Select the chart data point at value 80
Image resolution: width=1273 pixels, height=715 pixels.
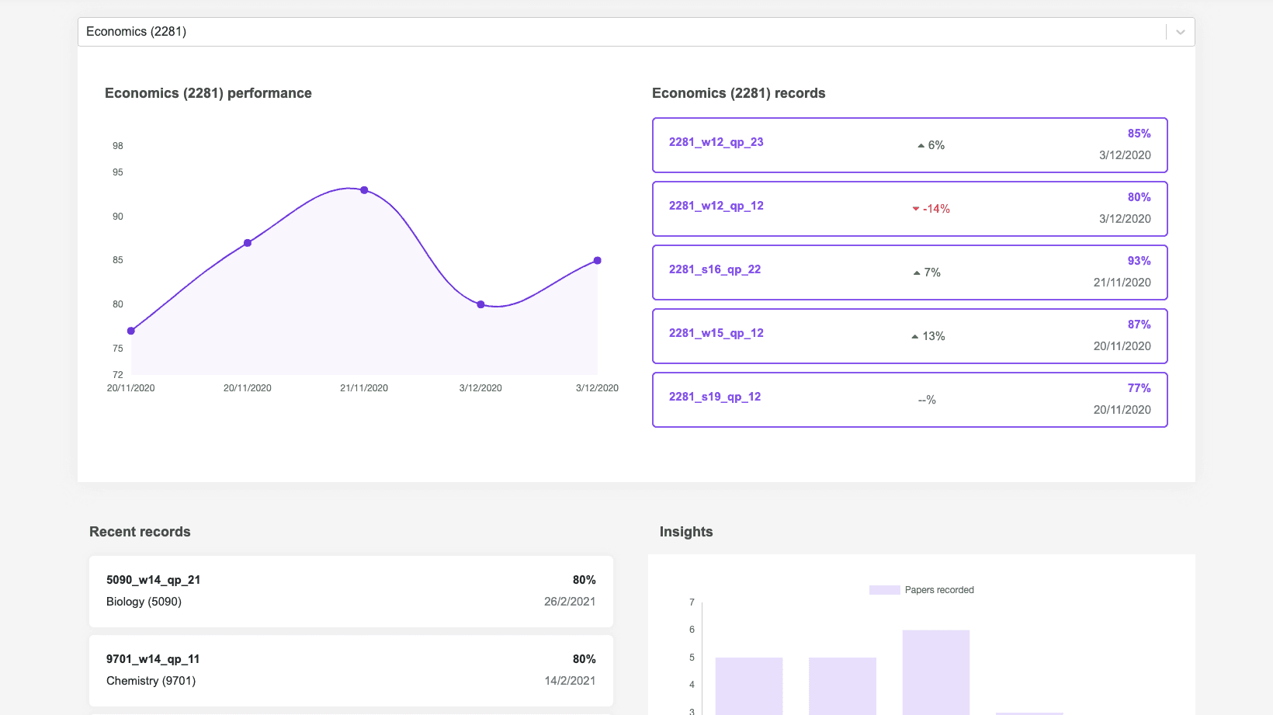(480, 304)
